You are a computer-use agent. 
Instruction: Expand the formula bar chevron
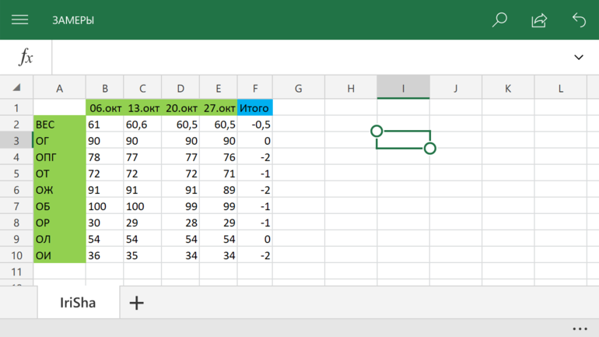[x=579, y=58]
